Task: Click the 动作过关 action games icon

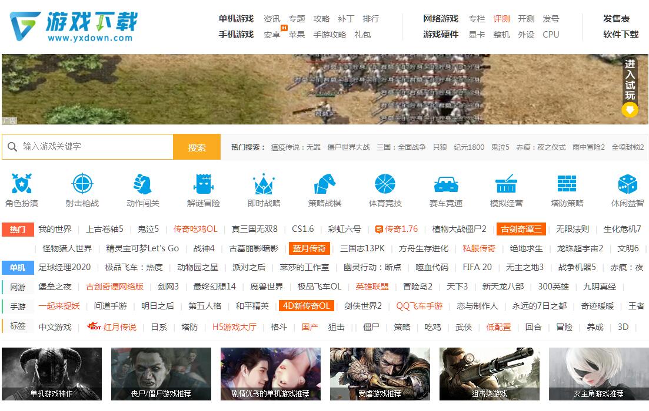Action: [142, 184]
